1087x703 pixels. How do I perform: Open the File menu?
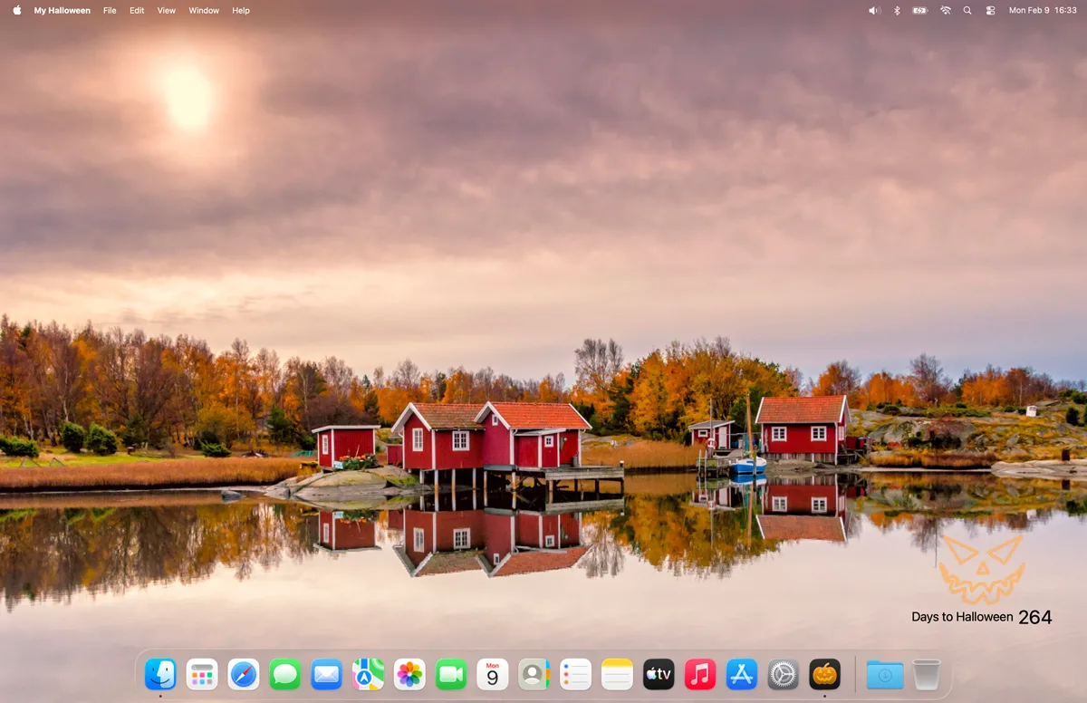click(110, 11)
